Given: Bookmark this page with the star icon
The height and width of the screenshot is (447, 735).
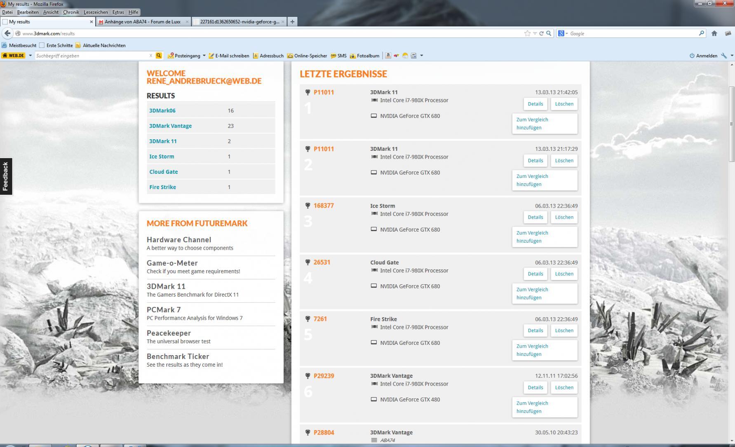Looking at the screenshot, I should 527,33.
